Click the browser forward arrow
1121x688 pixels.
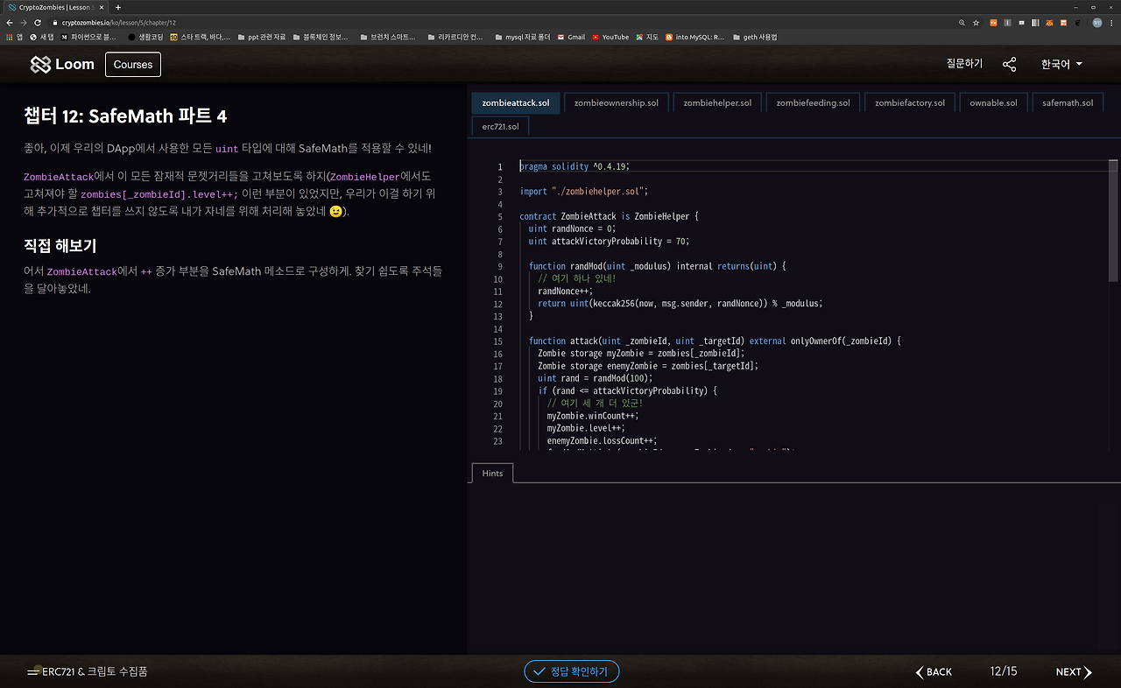coord(24,22)
